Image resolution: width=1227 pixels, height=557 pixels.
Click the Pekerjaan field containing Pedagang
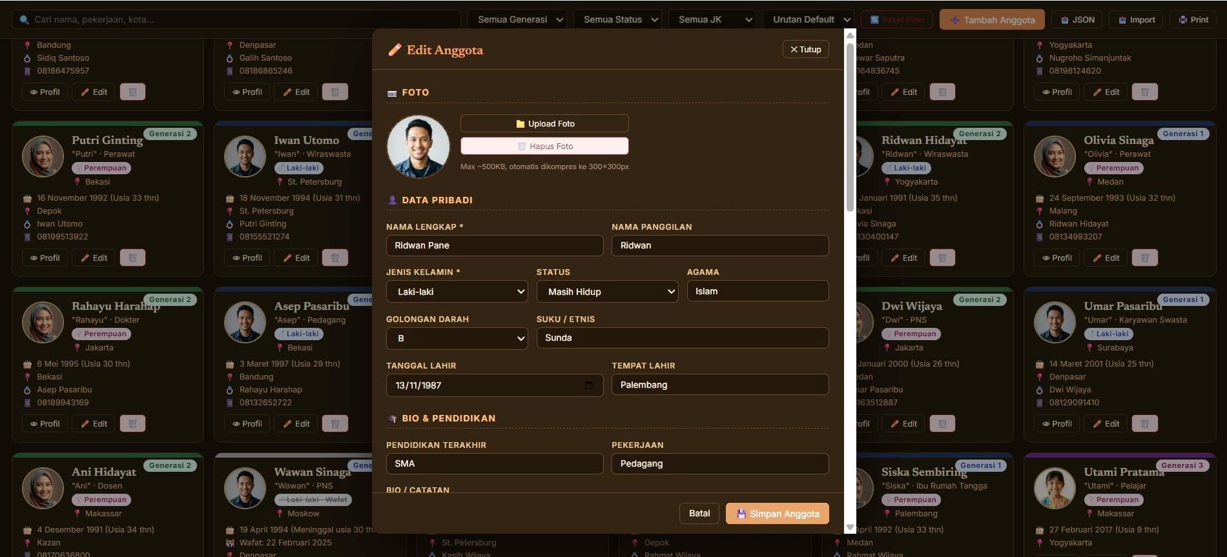(x=720, y=463)
